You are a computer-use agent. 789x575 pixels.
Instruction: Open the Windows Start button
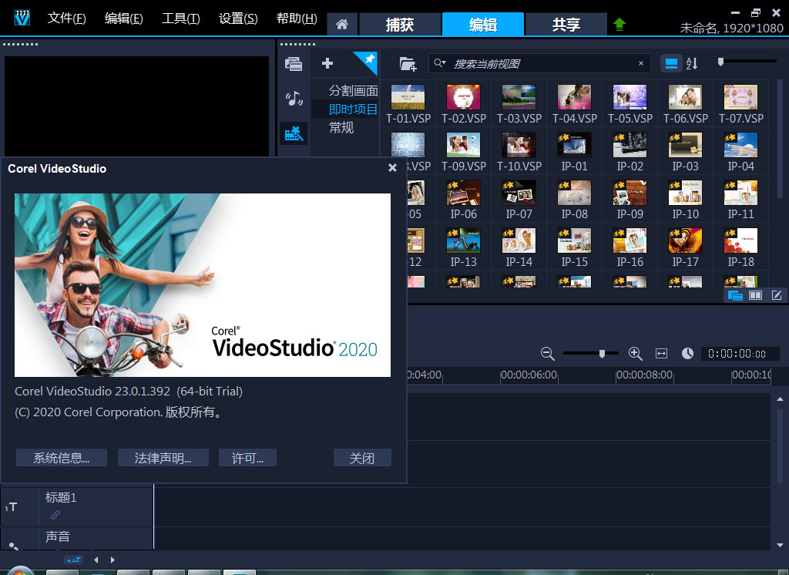click(x=19, y=571)
